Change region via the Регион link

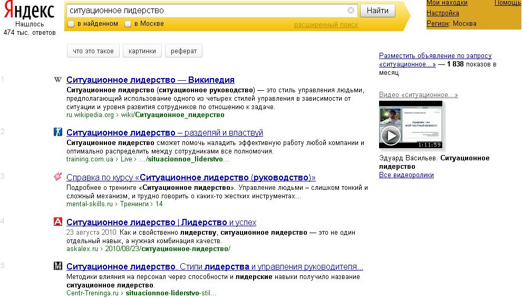coord(437,24)
